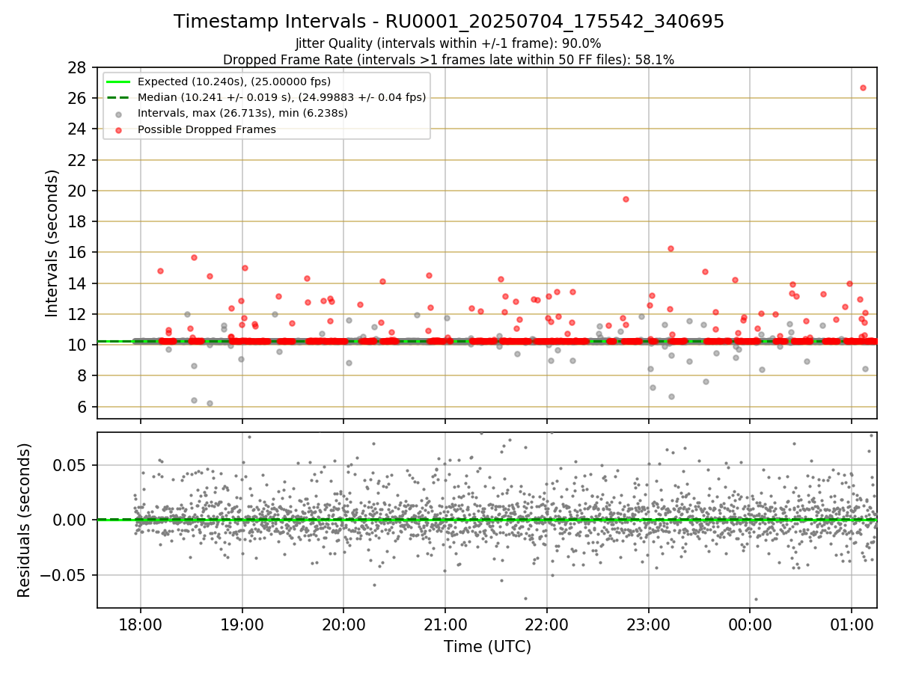This screenshot has width=898, height=673.
Task: Click the plot title RU0001_20250704_175542_340695
Action: click(449, 22)
